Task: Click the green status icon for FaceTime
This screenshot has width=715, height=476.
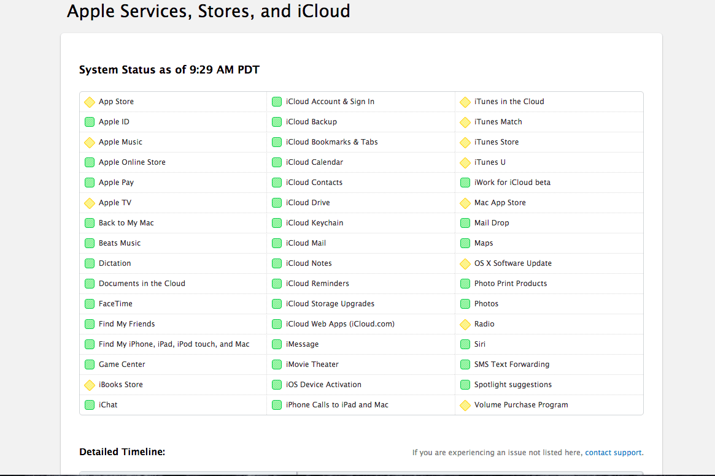Action: pos(90,304)
